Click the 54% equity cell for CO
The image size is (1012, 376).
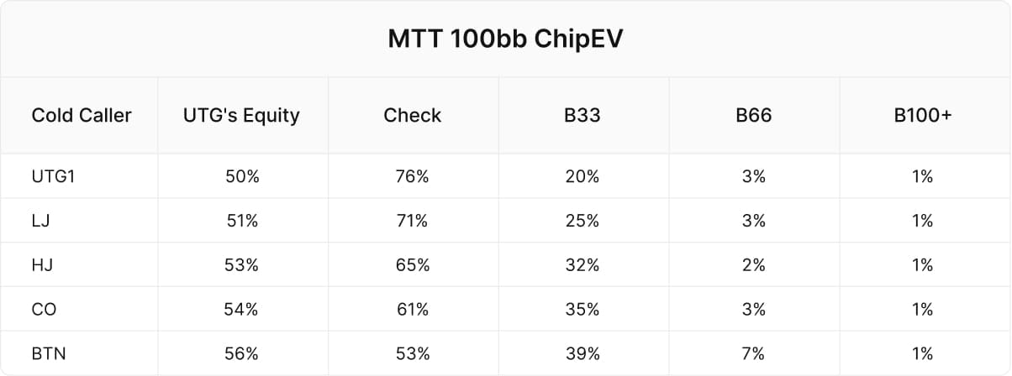click(241, 310)
